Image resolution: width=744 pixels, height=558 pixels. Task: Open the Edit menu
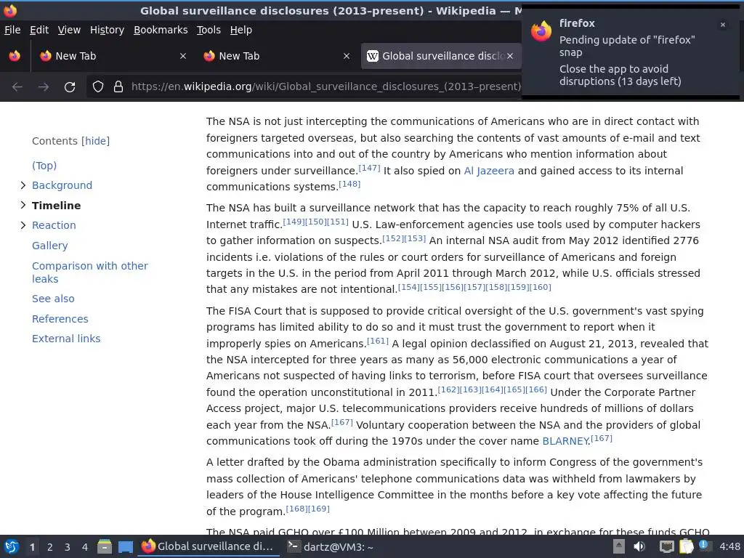pos(39,30)
